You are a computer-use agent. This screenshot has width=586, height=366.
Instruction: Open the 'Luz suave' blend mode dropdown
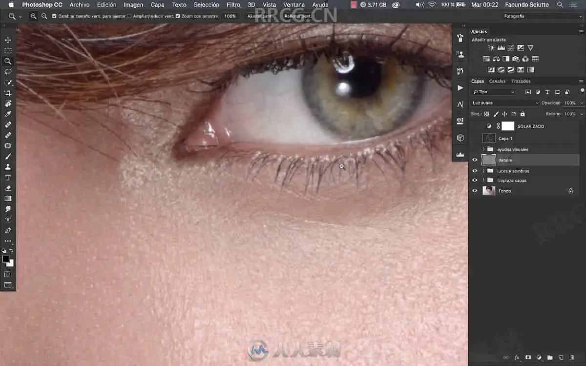pyautogui.click(x=505, y=103)
